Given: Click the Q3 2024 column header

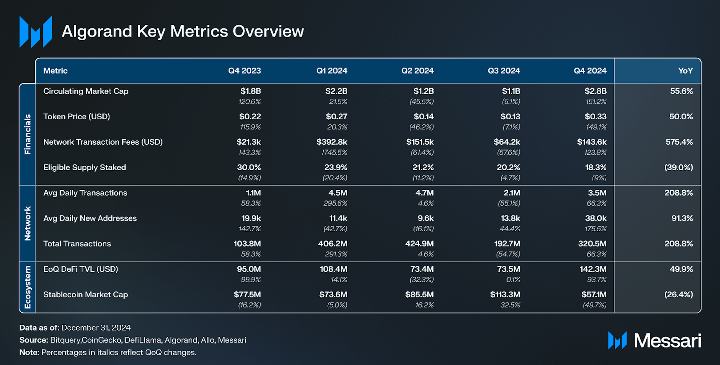Looking at the screenshot, I should [x=504, y=71].
